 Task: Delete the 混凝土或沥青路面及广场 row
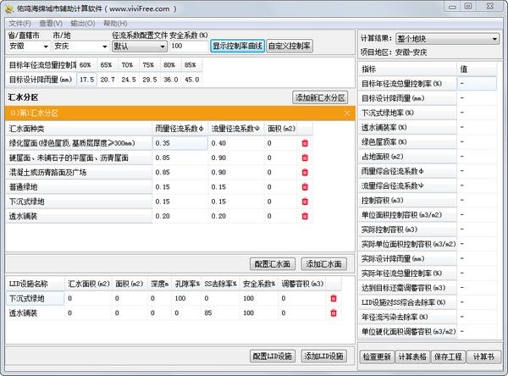coord(305,173)
